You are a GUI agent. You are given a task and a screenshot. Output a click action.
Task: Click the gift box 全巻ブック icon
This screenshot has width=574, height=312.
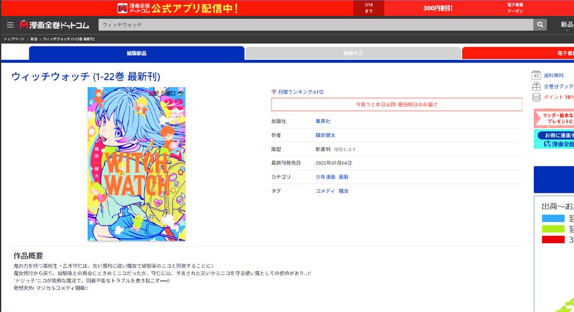[536, 86]
